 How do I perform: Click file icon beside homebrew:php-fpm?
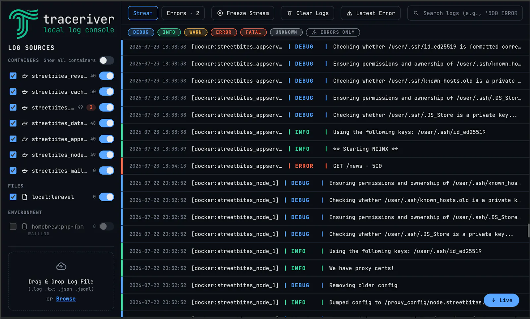[25, 227]
